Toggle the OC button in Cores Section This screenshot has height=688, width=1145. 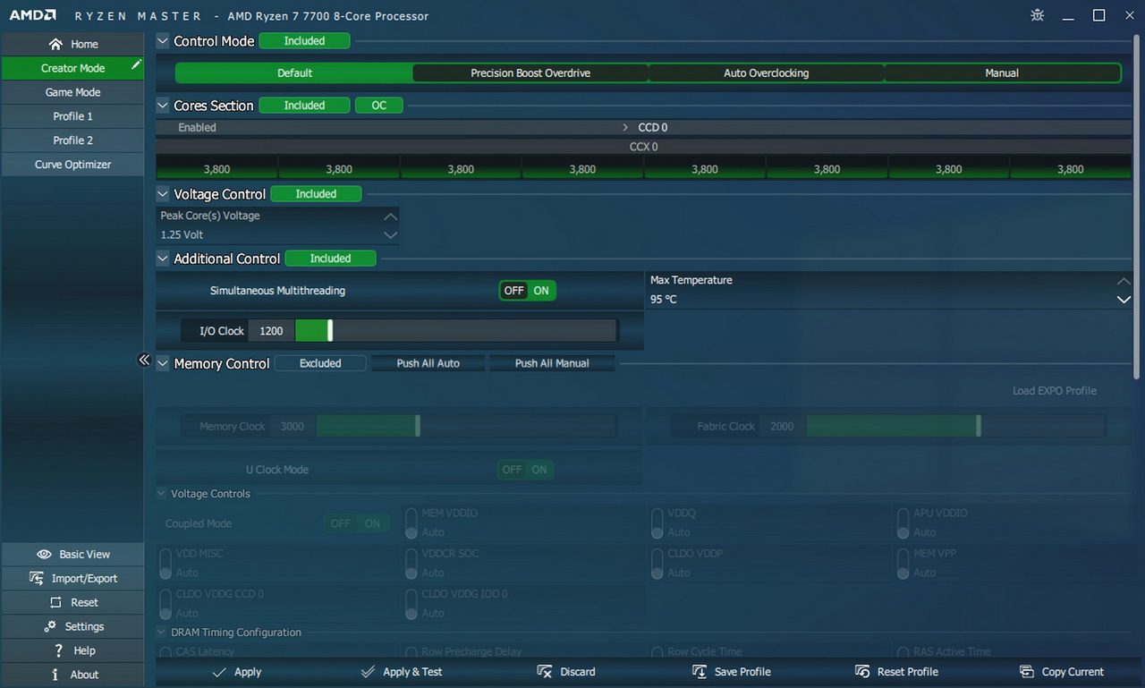pos(379,106)
